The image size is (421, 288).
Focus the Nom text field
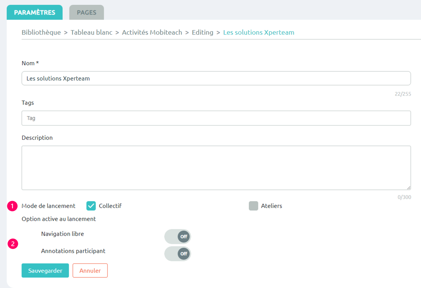pyautogui.click(x=216, y=78)
